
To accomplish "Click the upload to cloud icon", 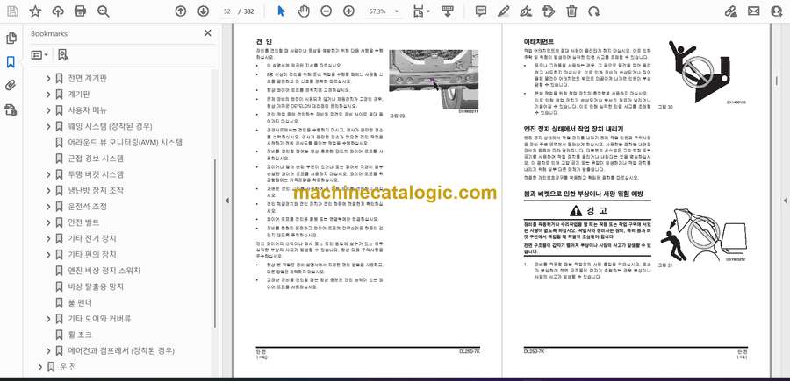I will tap(58, 11).
